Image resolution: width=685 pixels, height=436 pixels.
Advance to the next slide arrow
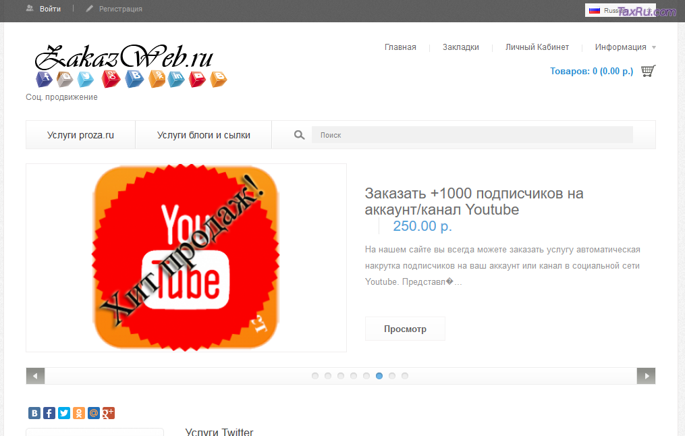(646, 376)
